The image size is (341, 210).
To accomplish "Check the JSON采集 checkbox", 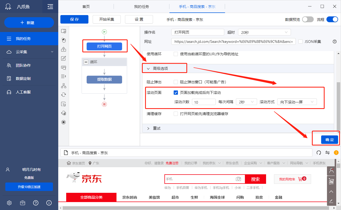I will [300, 42].
